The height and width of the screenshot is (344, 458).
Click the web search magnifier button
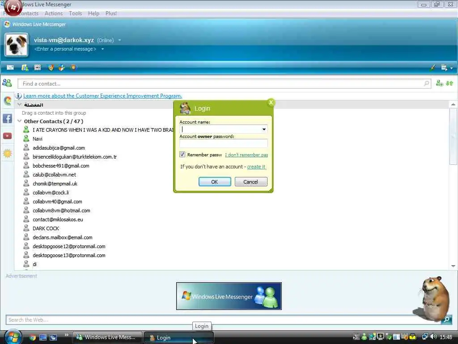click(447, 319)
